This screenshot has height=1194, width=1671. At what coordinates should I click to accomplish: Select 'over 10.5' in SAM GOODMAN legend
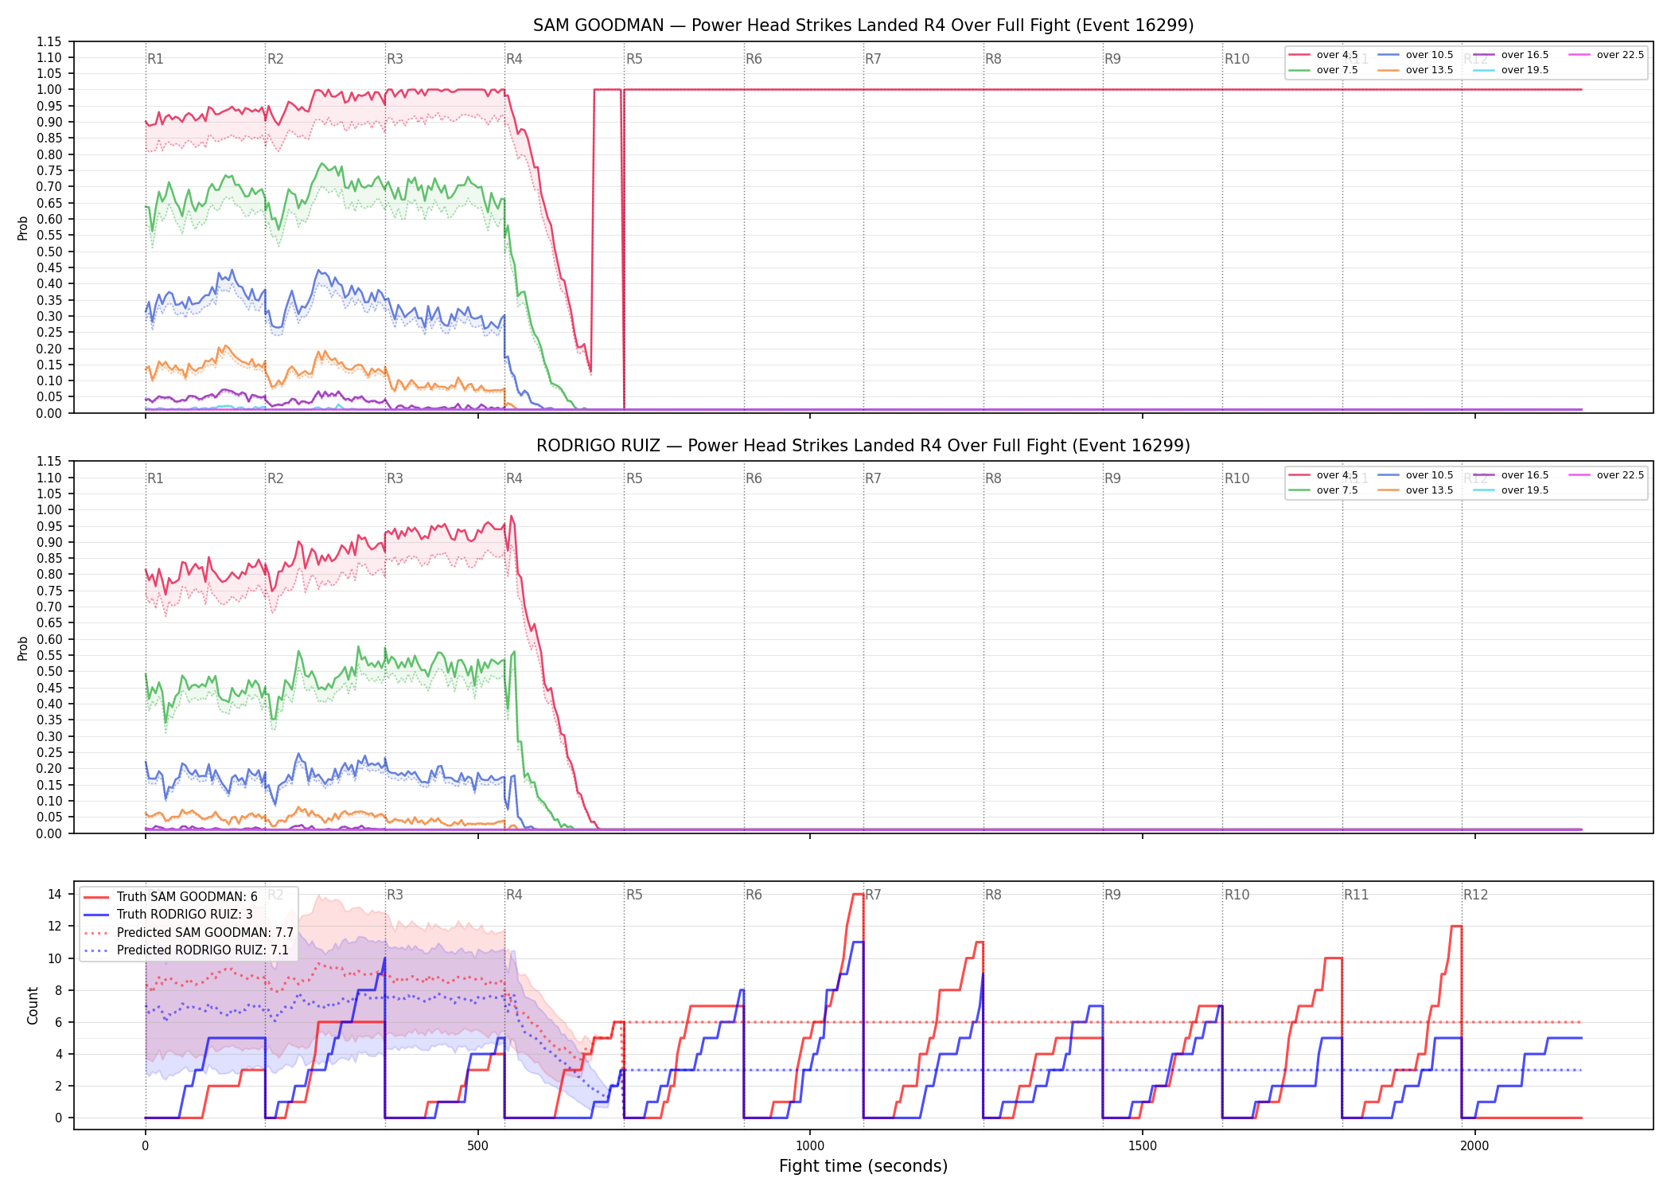click(1416, 55)
